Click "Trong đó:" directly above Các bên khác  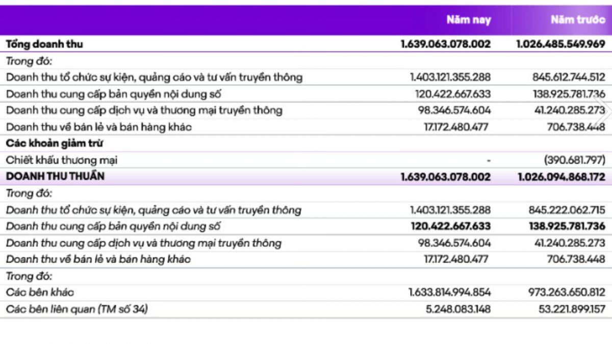click(x=29, y=276)
